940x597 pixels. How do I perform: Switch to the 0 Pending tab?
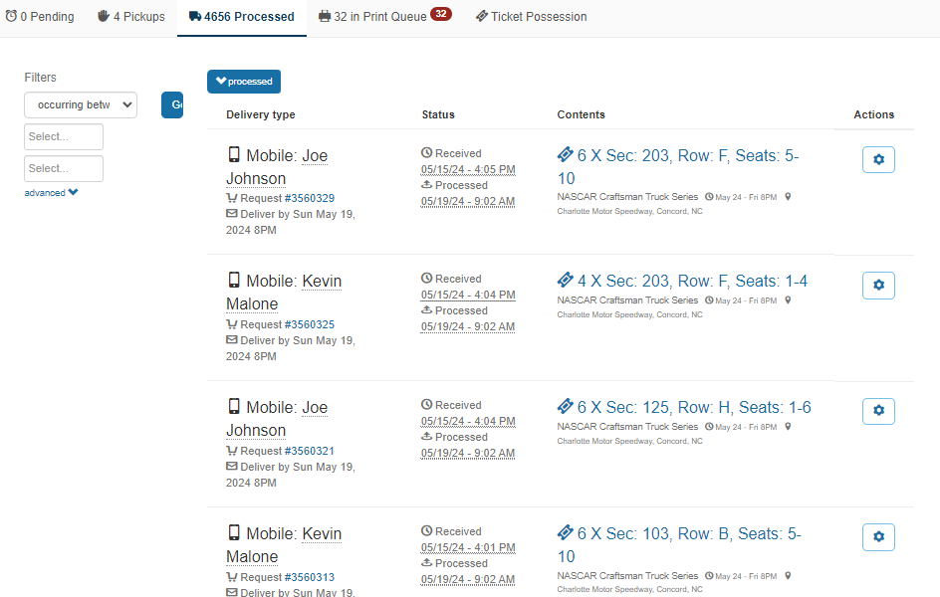click(x=40, y=17)
